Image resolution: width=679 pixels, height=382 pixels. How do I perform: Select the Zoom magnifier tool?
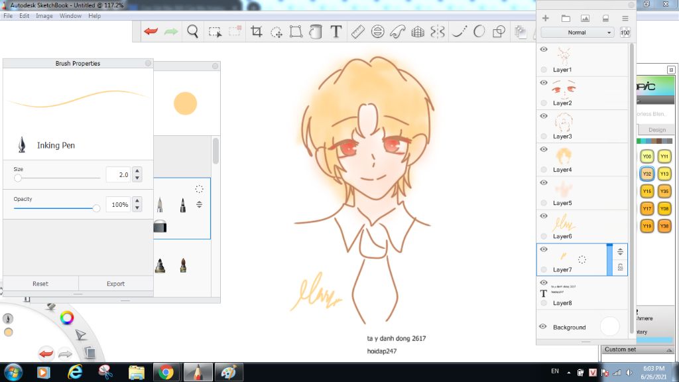193,32
